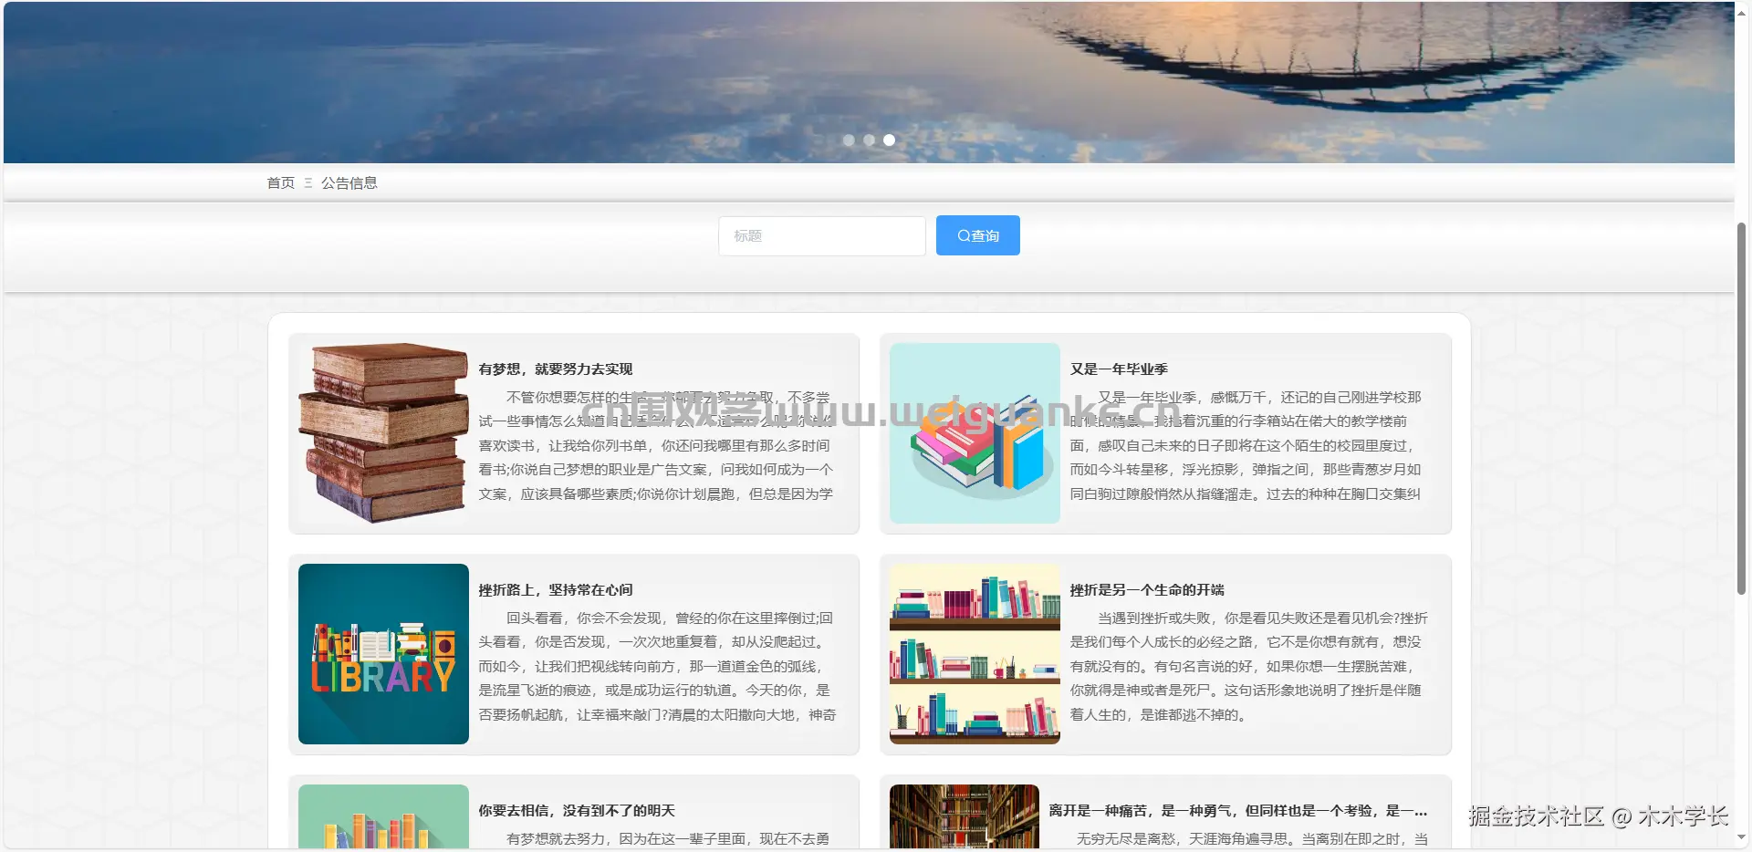Select the first carousel indicator dot

coord(849,140)
